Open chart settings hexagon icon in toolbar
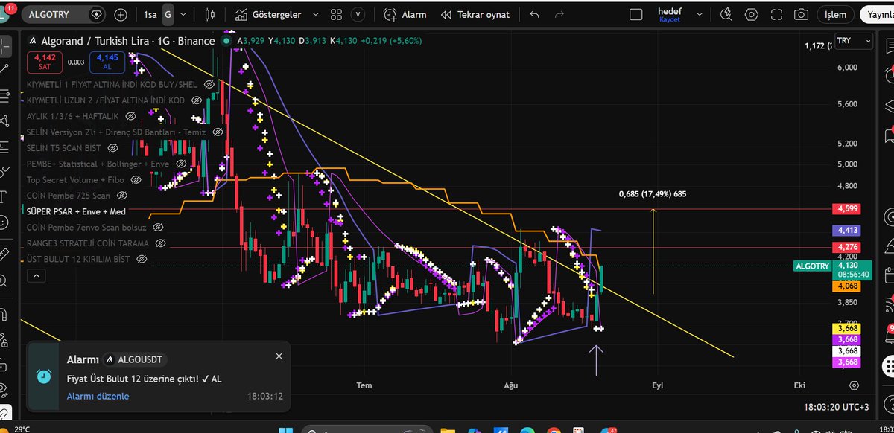Viewport: 894px width, 433px height. pos(752,14)
